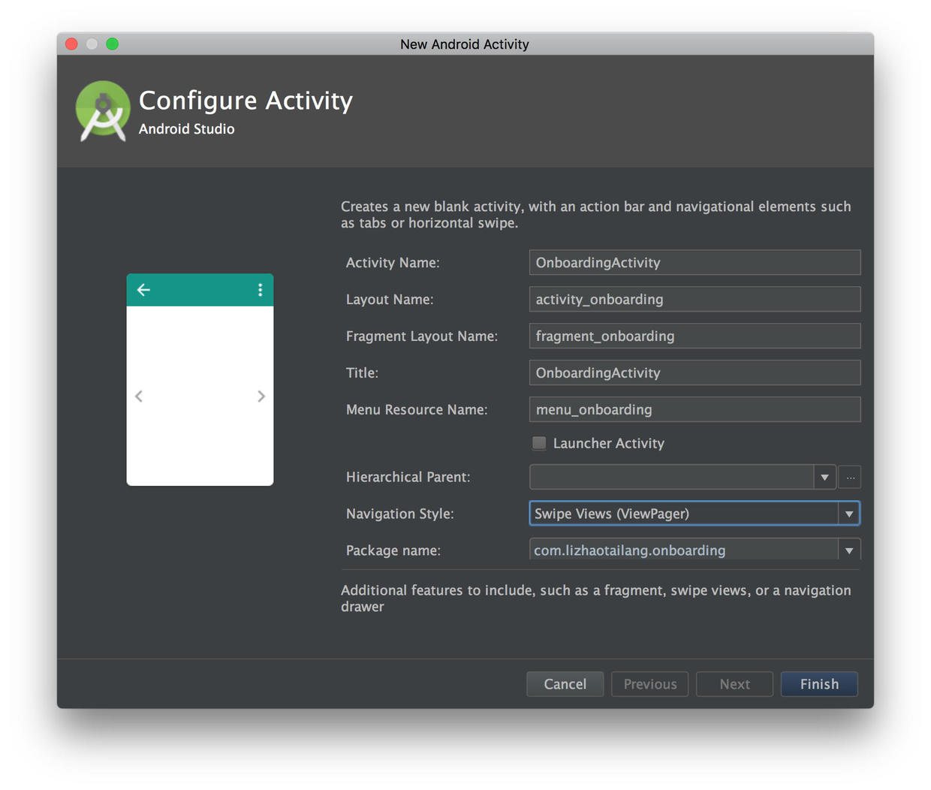The width and height of the screenshot is (931, 790).
Task: Click the three-dot overflow icon in preview
Action: (x=260, y=290)
